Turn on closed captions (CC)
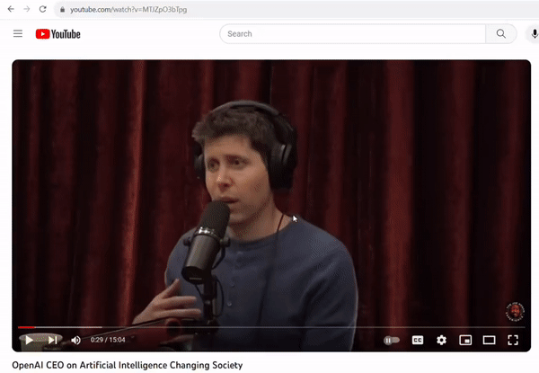 coord(418,340)
